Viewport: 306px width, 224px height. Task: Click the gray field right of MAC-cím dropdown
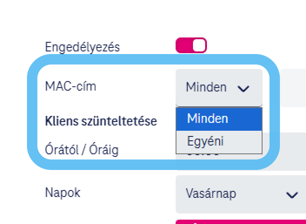pos(293,87)
